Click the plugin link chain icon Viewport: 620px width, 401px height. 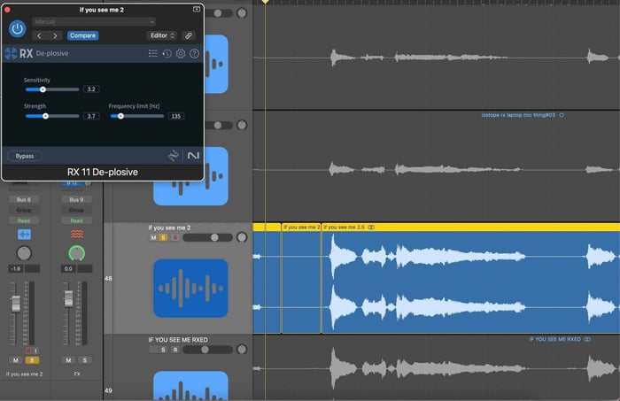(189, 35)
